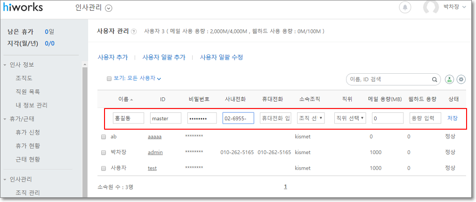Open the 직위 선택 dropdown
Screen dimensions: 476x202
tap(349, 118)
